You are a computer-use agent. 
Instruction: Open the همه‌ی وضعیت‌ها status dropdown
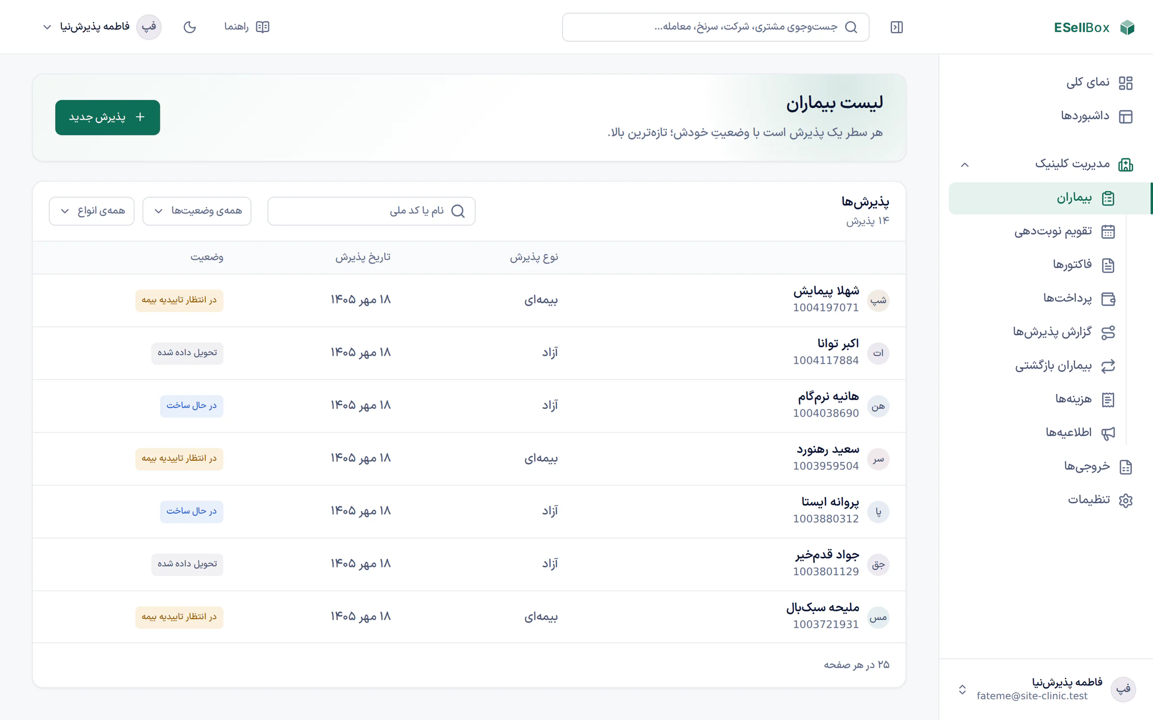tap(197, 211)
